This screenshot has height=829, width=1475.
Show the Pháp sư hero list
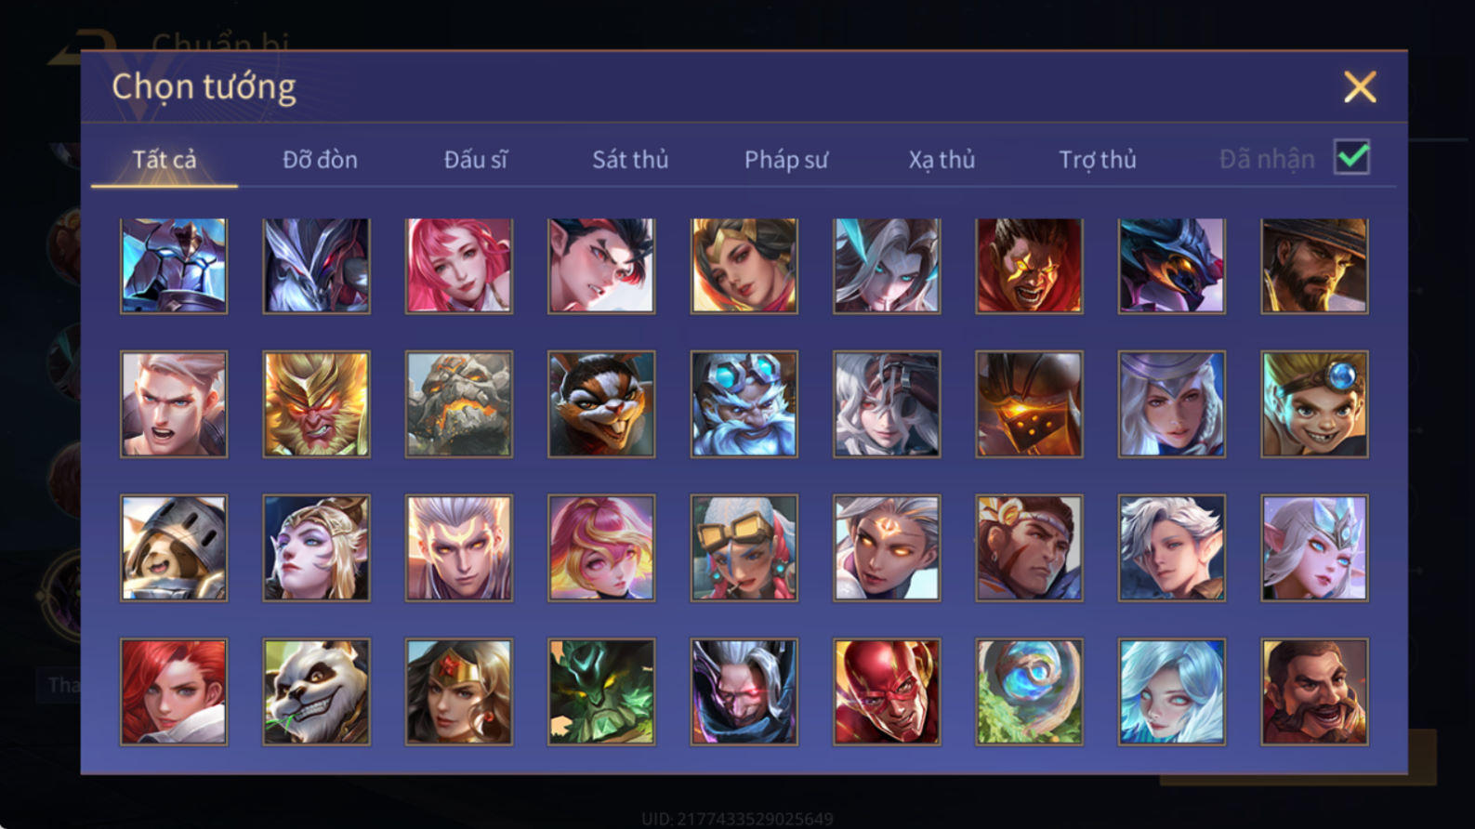click(785, 160)
